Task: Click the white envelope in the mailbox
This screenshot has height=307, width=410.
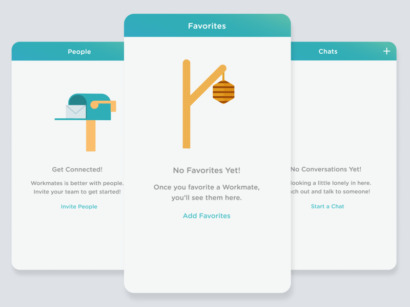Action: (76, 111)
